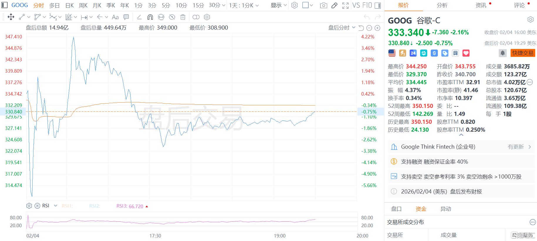The image size is (537, 241).
Task: Toggle the left sidebar panel icon
Action: pyautogui.click(x=4, y=5)
